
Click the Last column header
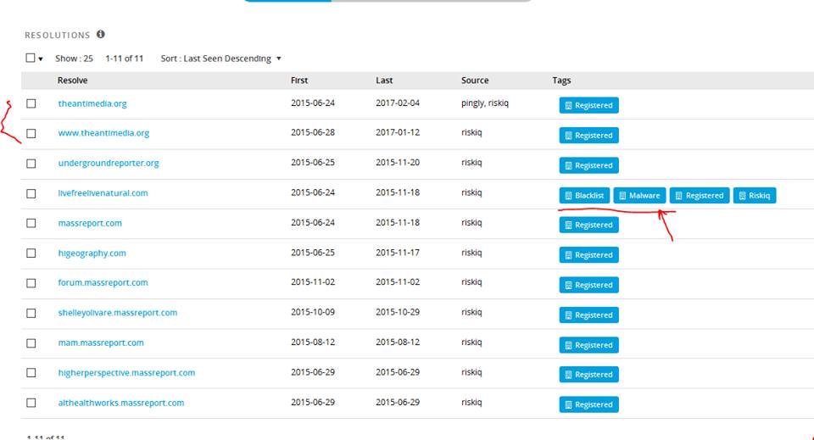coord(384,81)
